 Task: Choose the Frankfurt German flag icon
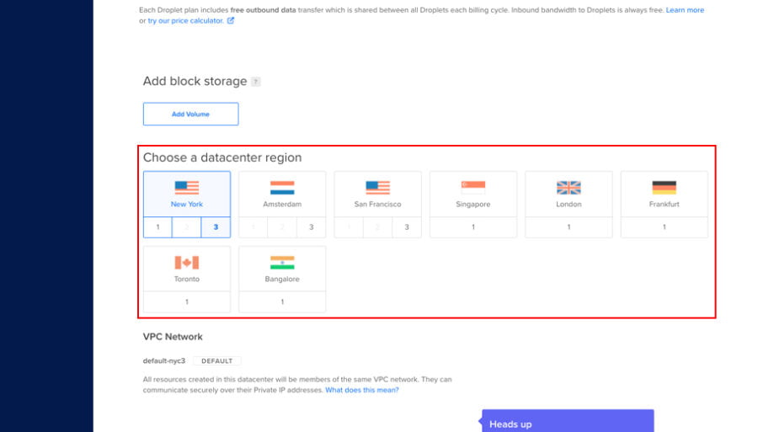pyautogui.click(x=664, y=188)
